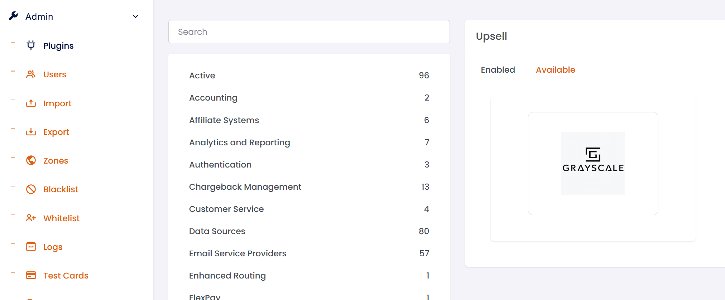
Task: Switch to the Enabled tab
Action: point(498,70)
